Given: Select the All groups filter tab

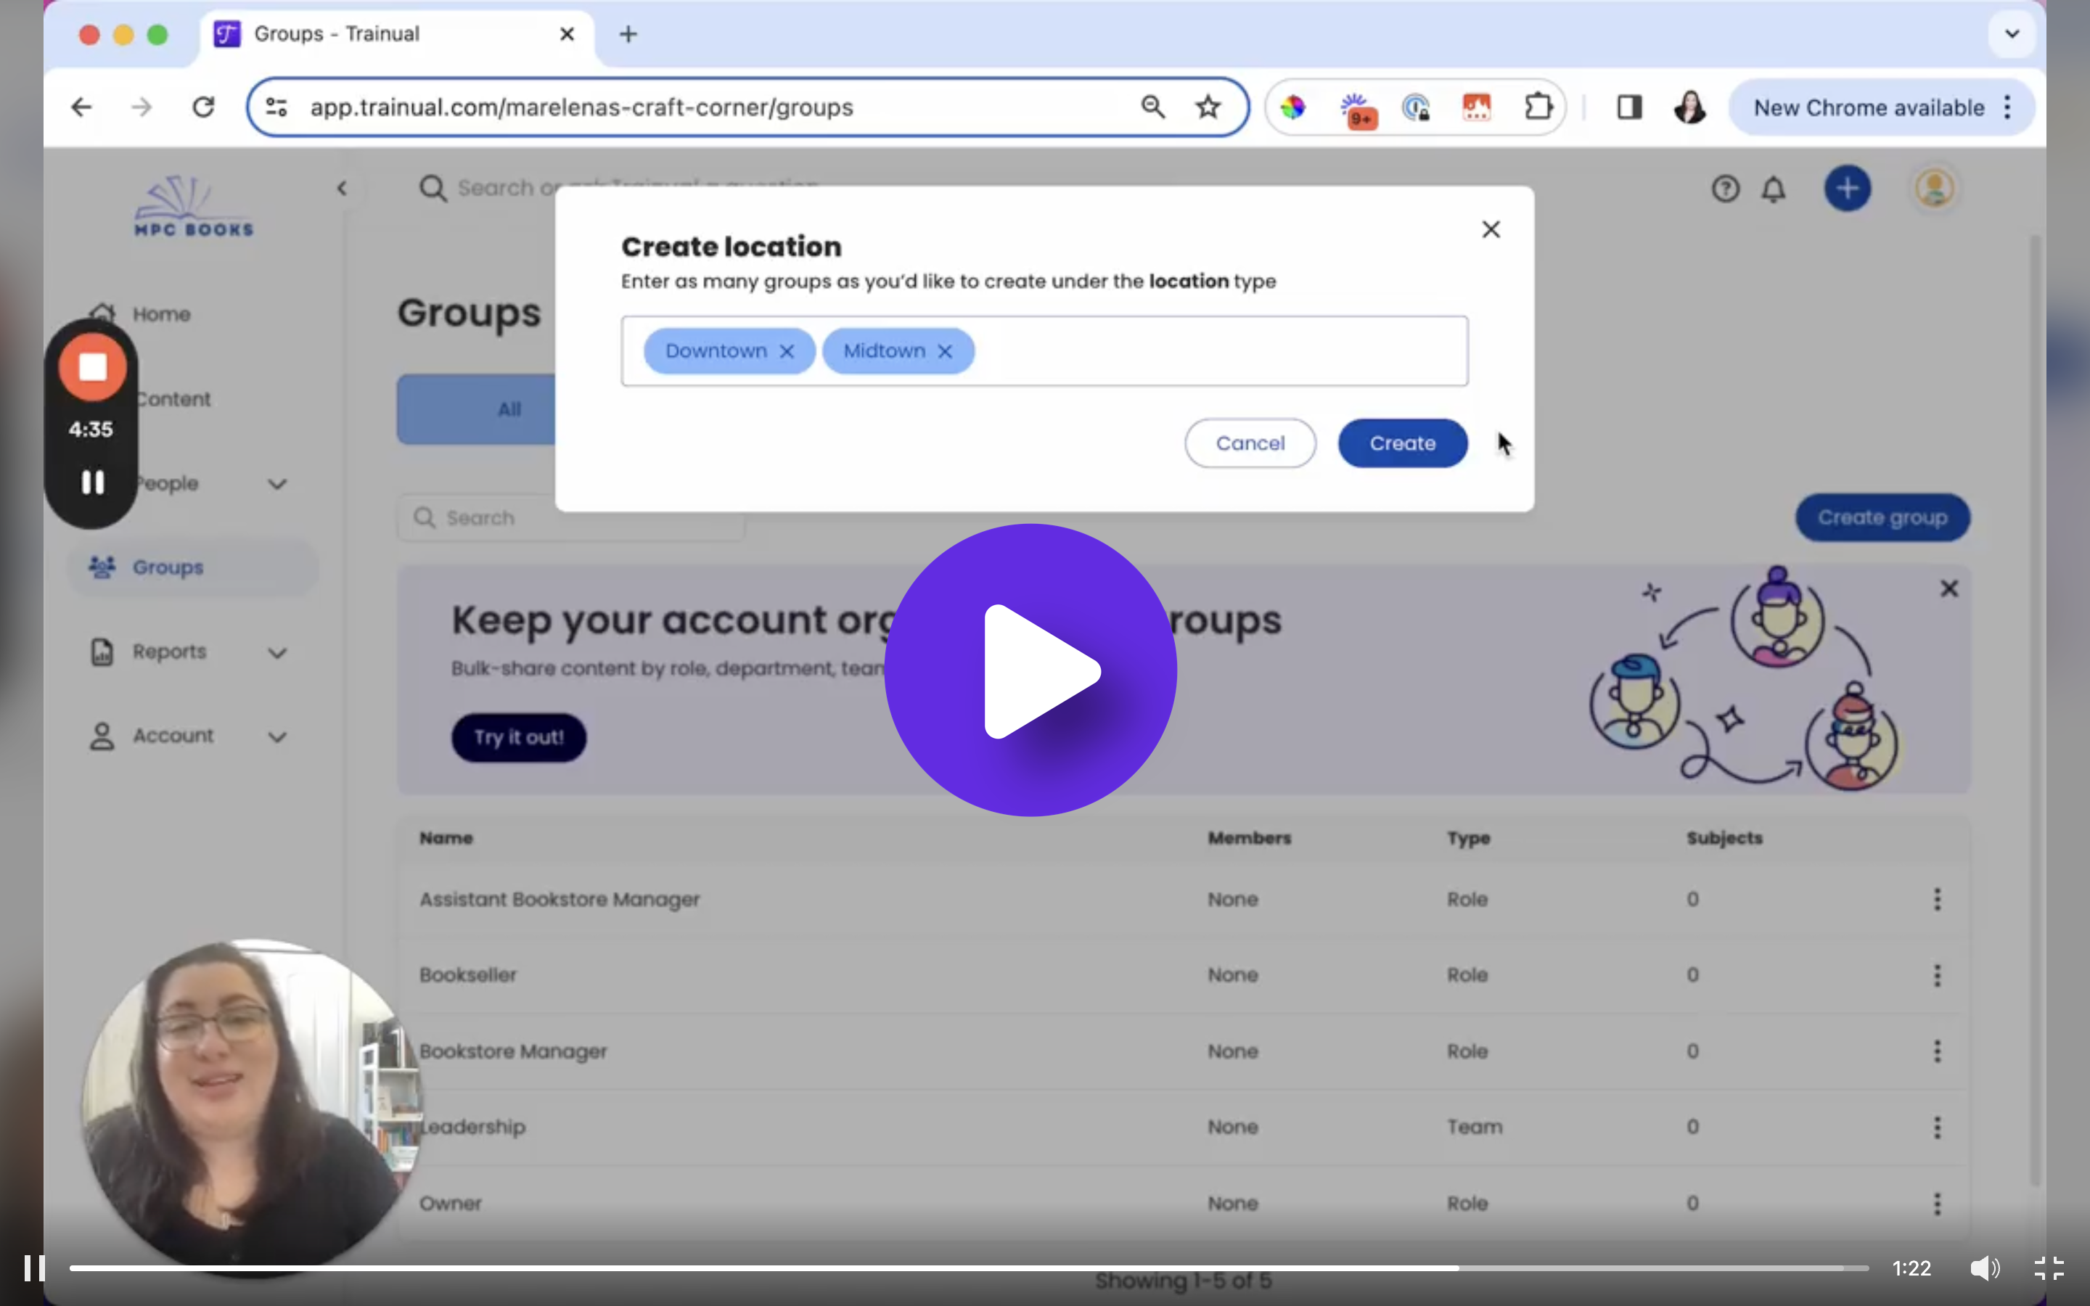Looking at the screenshot, I should (509, 408).
